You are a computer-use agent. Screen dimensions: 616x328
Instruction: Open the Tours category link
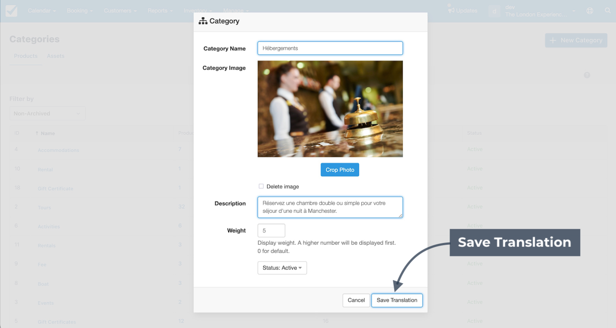44,208
